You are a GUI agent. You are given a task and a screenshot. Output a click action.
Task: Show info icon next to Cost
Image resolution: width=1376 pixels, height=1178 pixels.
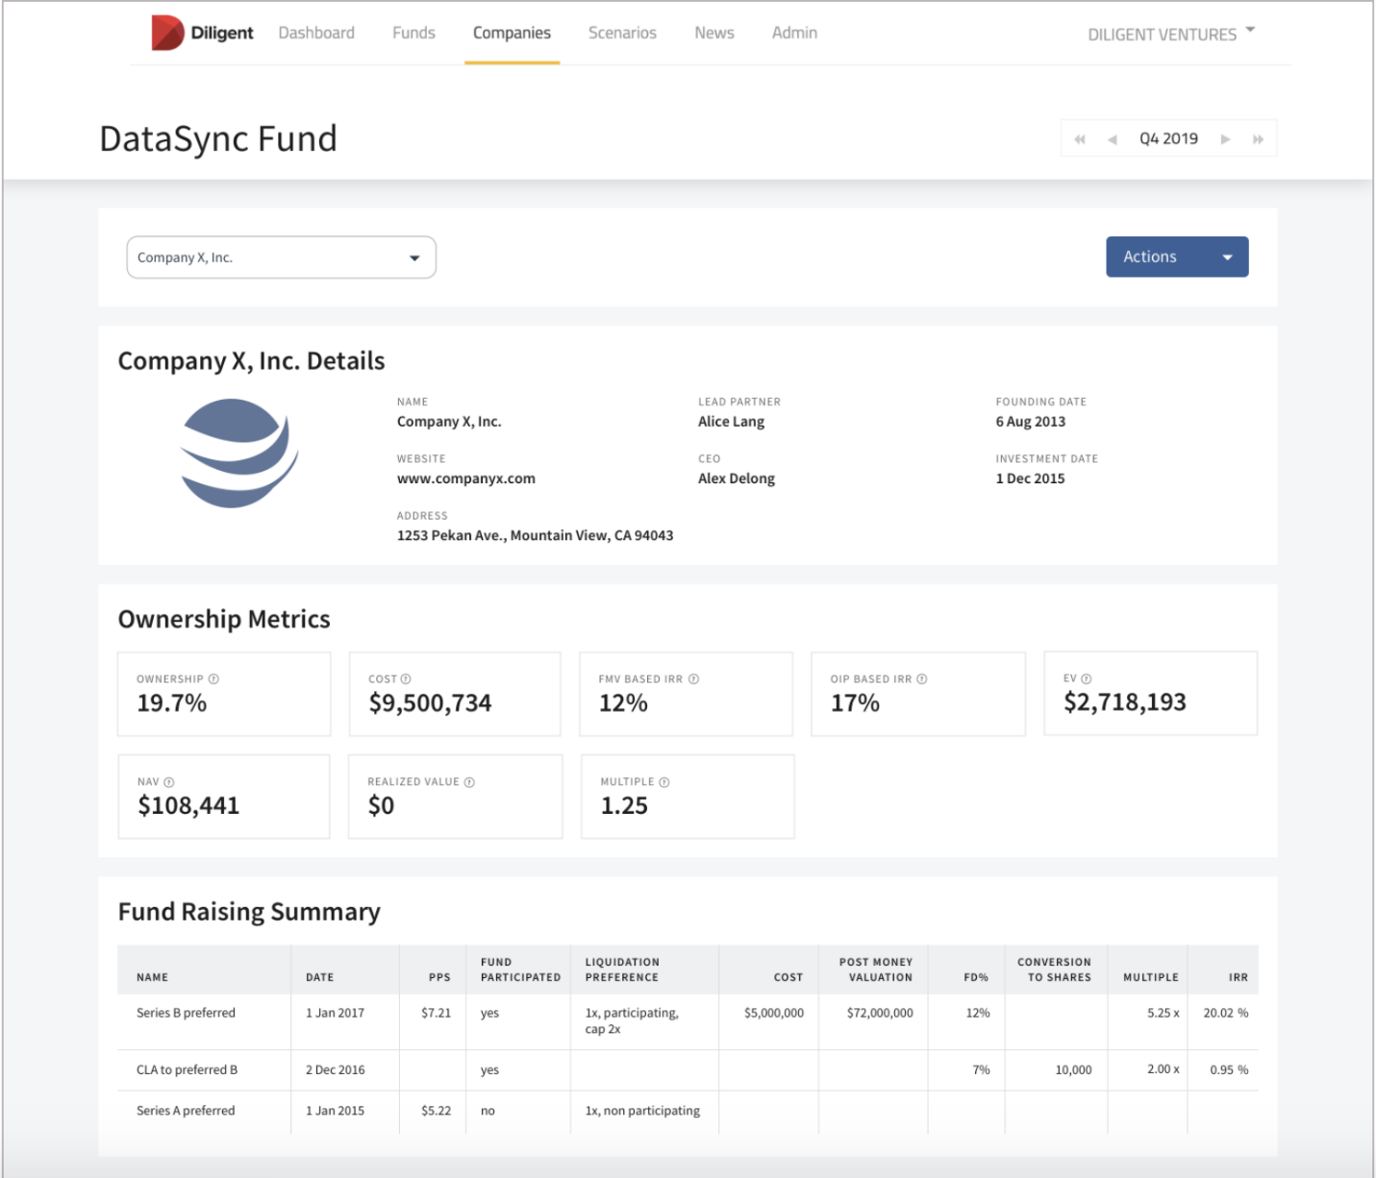tap(406, 678)
